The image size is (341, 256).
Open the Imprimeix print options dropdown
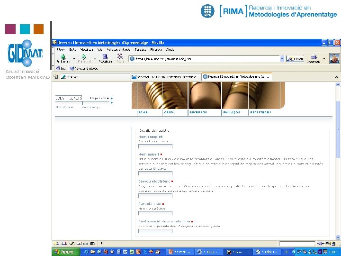[324, 59]
